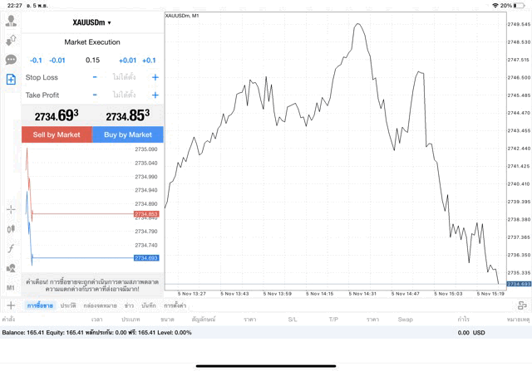The height and width of the screenshot is (371, 532).
Task: Switch to the ข่าว (News) tab
Action: tap(129, 306)
